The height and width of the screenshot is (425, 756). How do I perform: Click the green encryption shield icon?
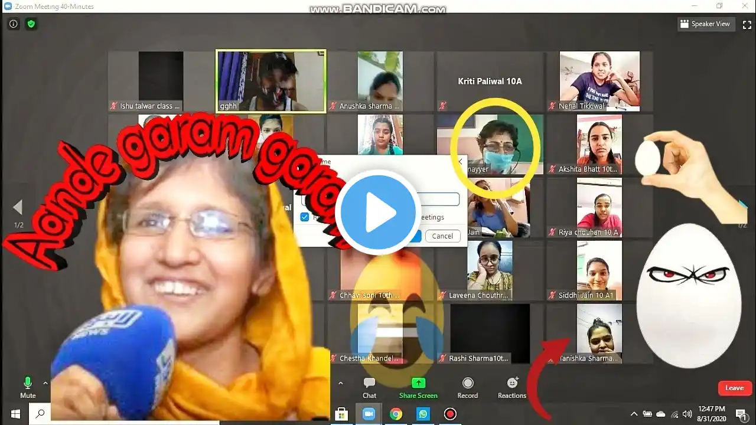31,24
